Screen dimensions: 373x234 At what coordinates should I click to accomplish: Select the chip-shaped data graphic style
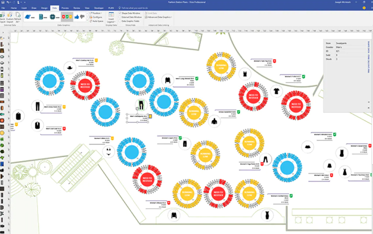pyautogui.click(x=55, y=17)
